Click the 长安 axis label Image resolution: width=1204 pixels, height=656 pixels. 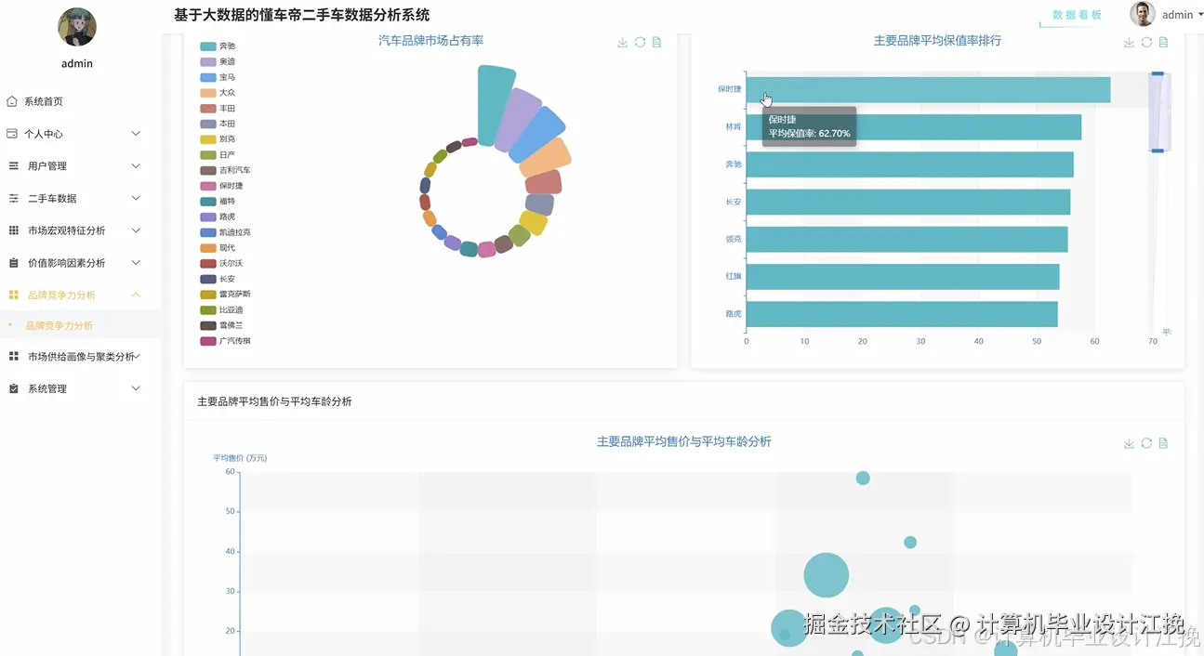[x=734, y=202]
